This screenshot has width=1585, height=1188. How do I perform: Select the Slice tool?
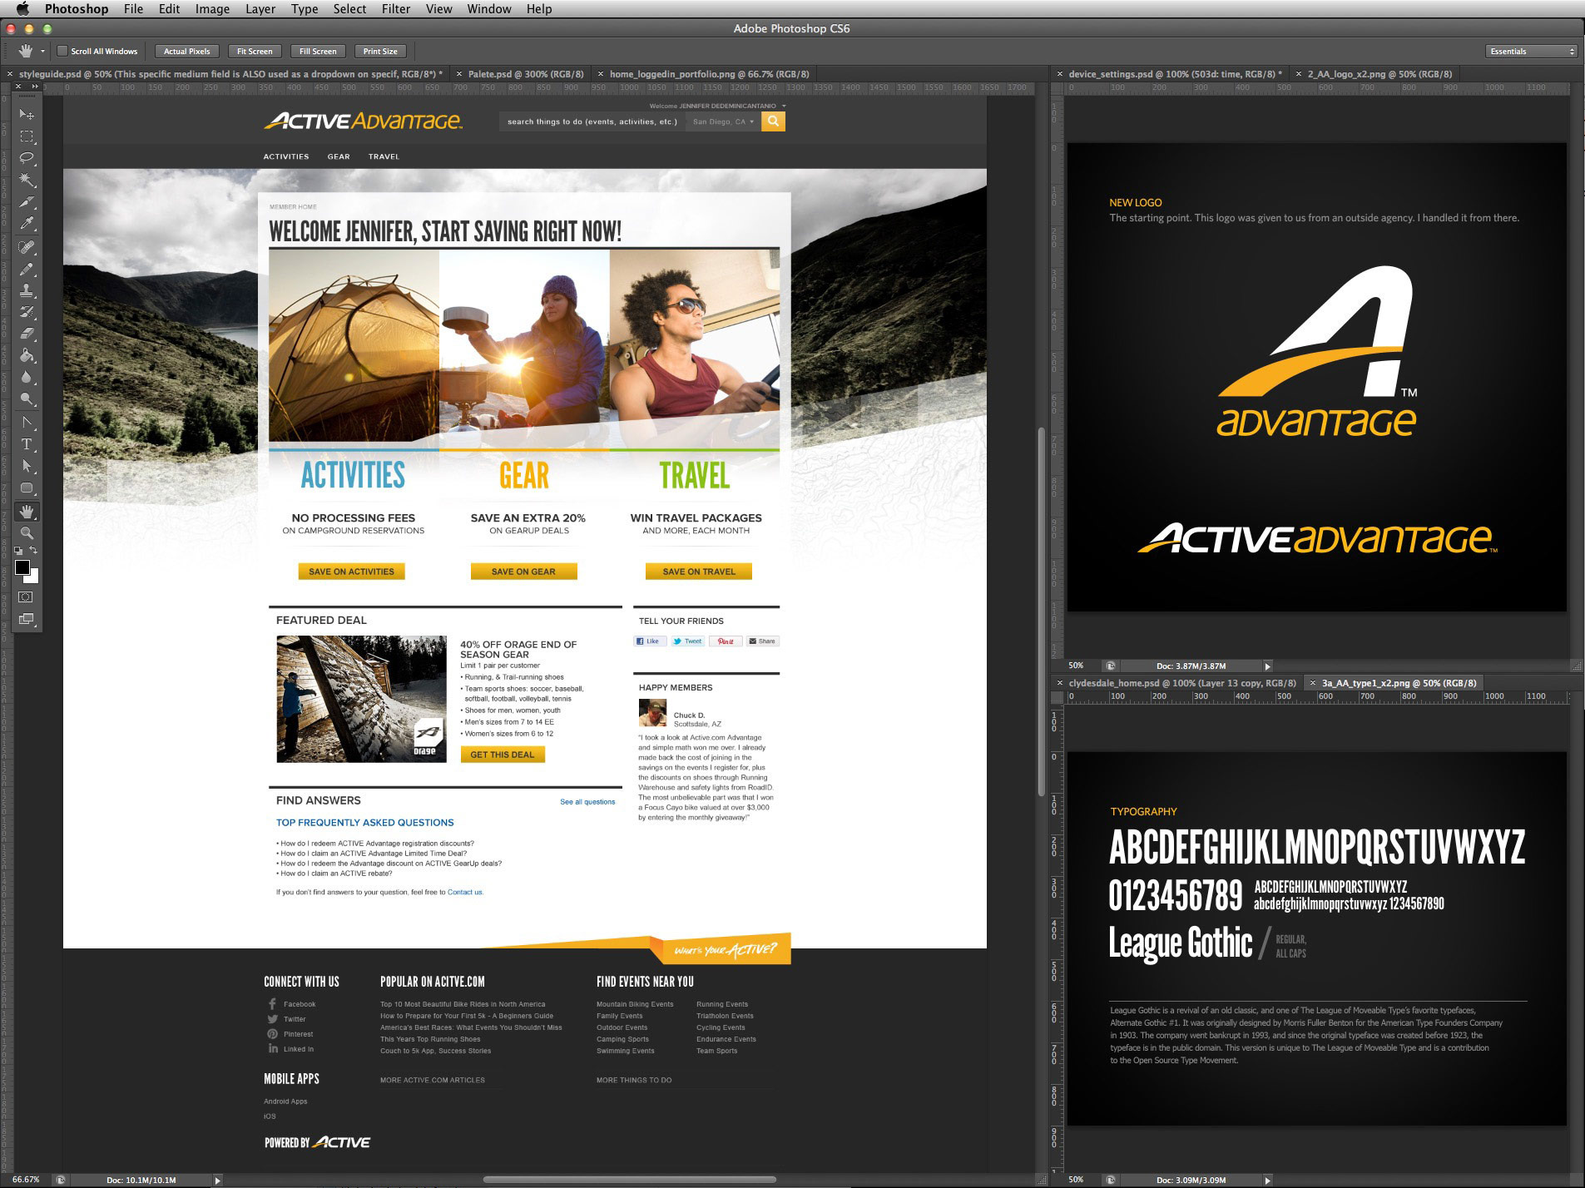click(x=27, y=202)
